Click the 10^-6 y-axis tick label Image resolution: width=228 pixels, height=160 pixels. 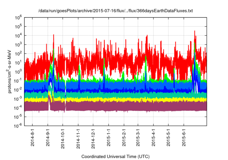pos(18,126)
